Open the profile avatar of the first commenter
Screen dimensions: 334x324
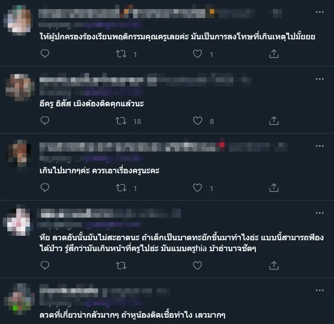click(19, 19)
